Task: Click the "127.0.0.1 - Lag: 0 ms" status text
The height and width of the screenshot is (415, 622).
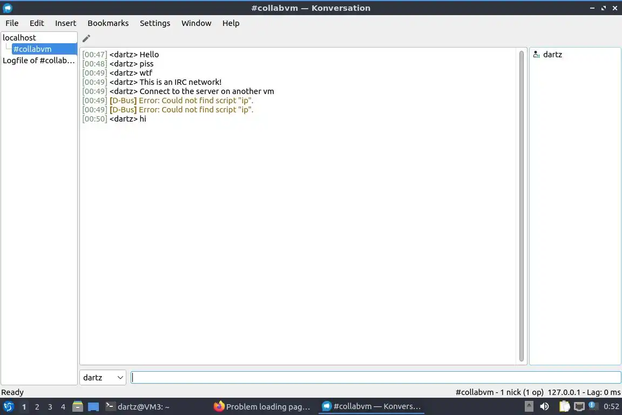Action: point(584,392)
